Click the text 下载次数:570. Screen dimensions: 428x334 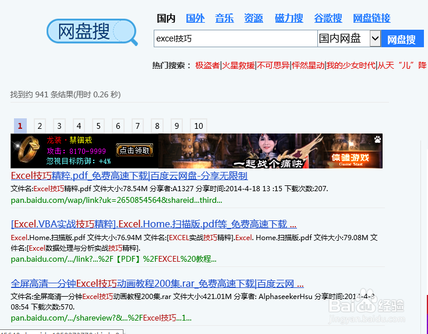52,307
